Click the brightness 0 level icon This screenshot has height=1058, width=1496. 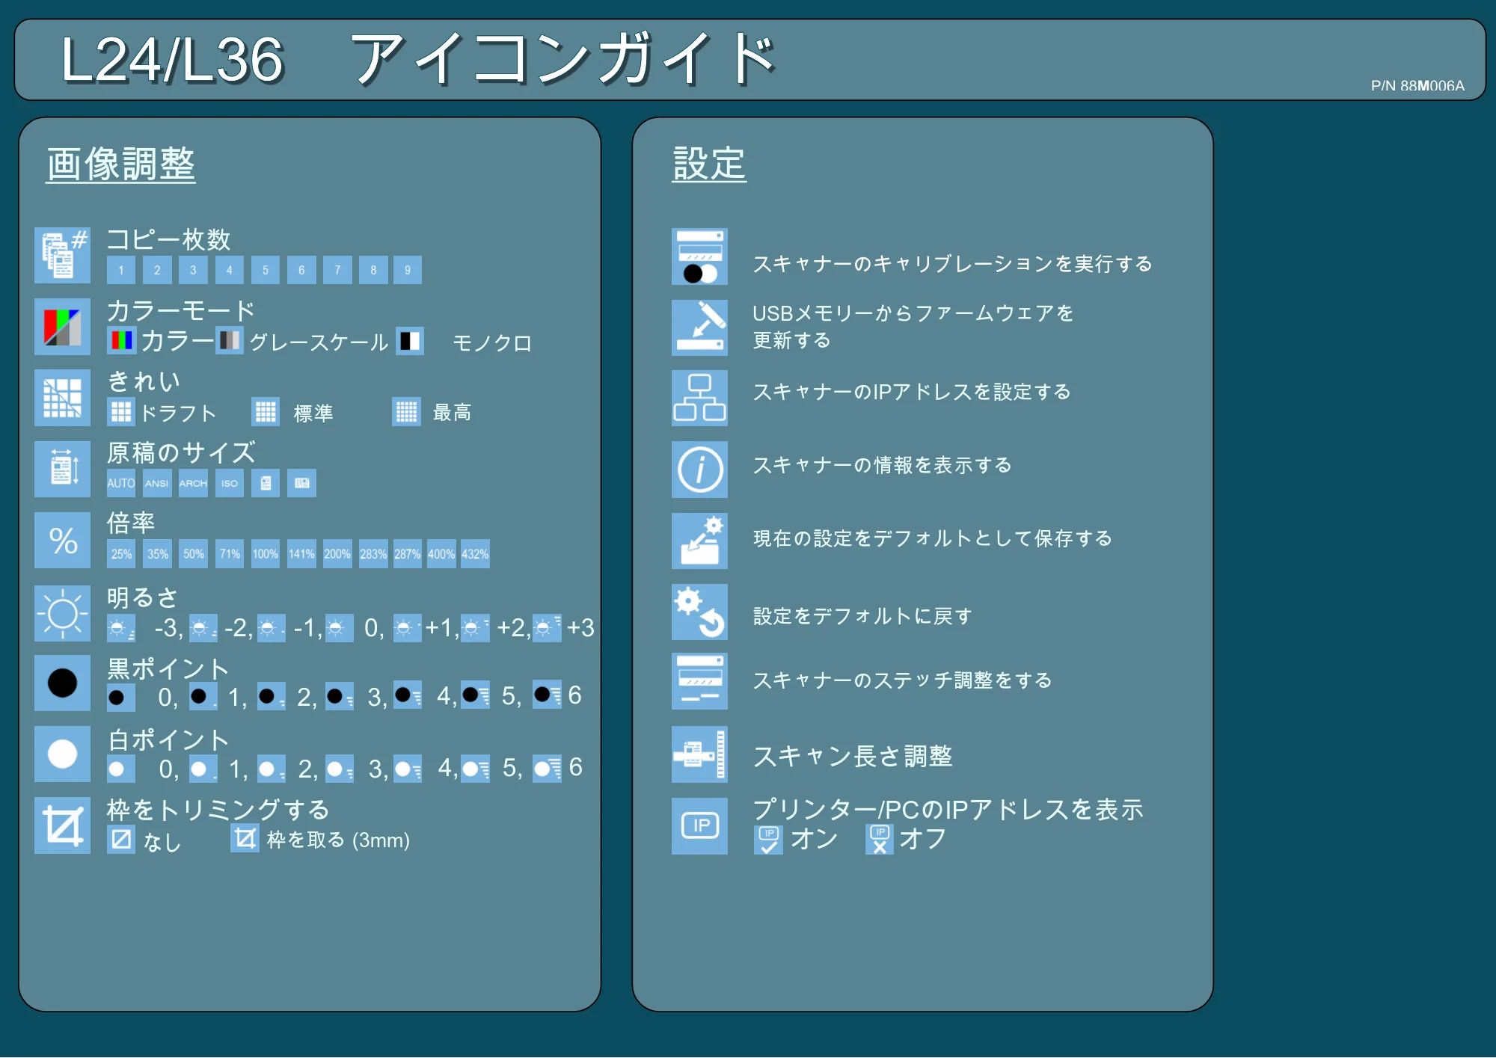339,628
